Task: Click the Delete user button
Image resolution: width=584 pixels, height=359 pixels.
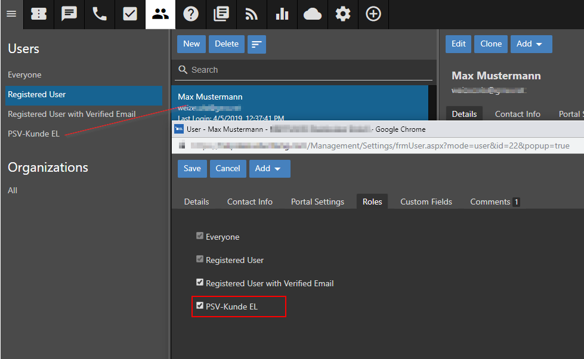Action: point(227,44)
